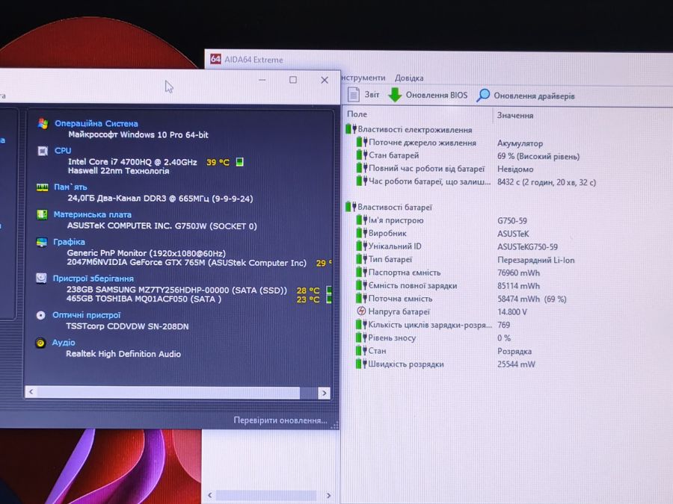Click the battery icon beside Рівень зносу

click(x=361, y=337)
